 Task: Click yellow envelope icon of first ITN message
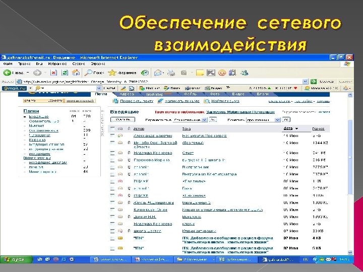(120, 238)
